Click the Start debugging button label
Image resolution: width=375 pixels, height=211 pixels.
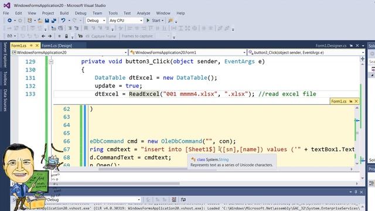[x=156, y=21]
